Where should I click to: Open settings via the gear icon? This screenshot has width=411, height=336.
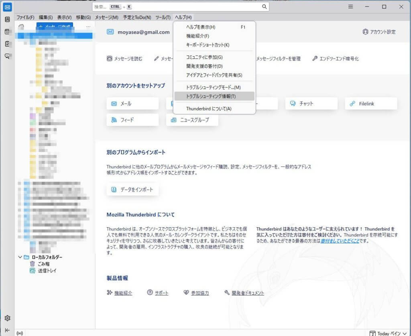coord(7,318)
